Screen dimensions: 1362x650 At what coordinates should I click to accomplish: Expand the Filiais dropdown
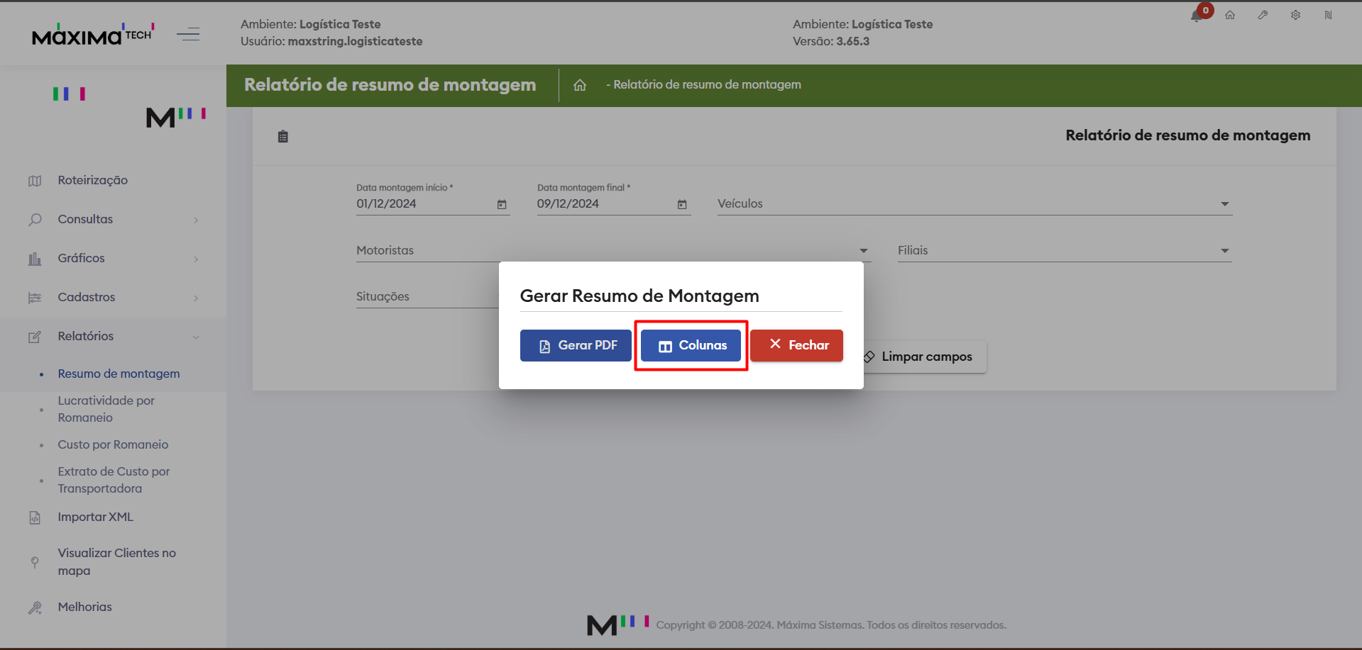point(1224,251)
